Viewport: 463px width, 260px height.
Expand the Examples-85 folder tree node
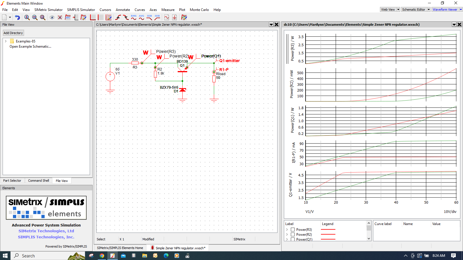pyautogui.click(x=6, y=41)
